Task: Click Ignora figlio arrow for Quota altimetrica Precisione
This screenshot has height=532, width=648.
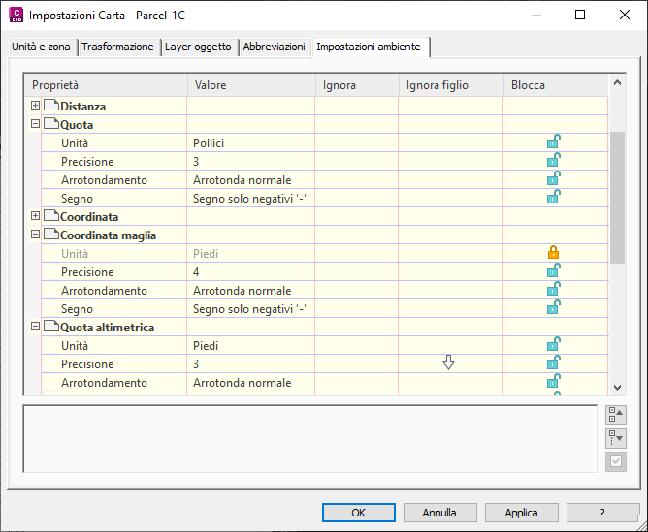Action: 448,363
